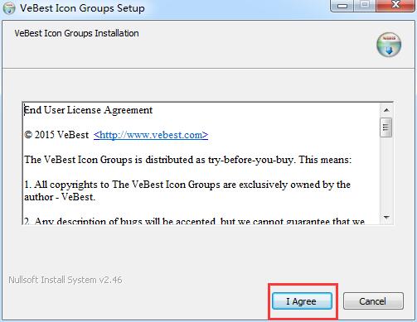Click the VeBest Icon Groups Setup window title
This screenshot has height=322, width=417.
click(x=82, y=8)
